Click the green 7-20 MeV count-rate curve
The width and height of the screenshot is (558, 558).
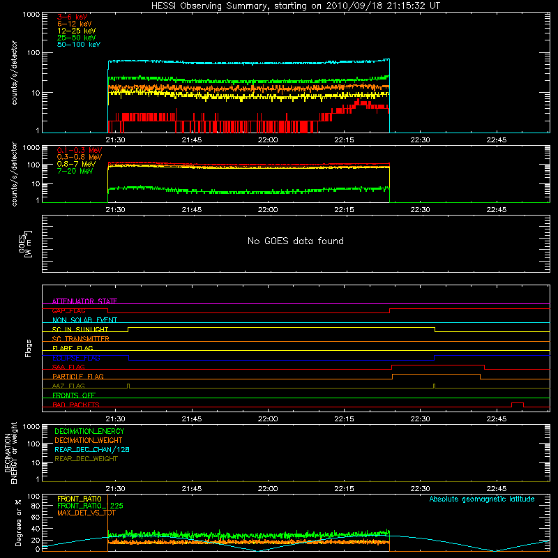[249, 191]
